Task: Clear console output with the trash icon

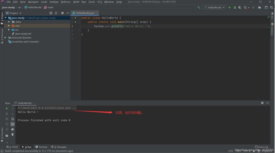Action: 13,134
